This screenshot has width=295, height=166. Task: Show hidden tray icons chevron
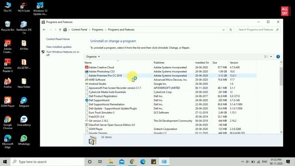tap(242, 162)
